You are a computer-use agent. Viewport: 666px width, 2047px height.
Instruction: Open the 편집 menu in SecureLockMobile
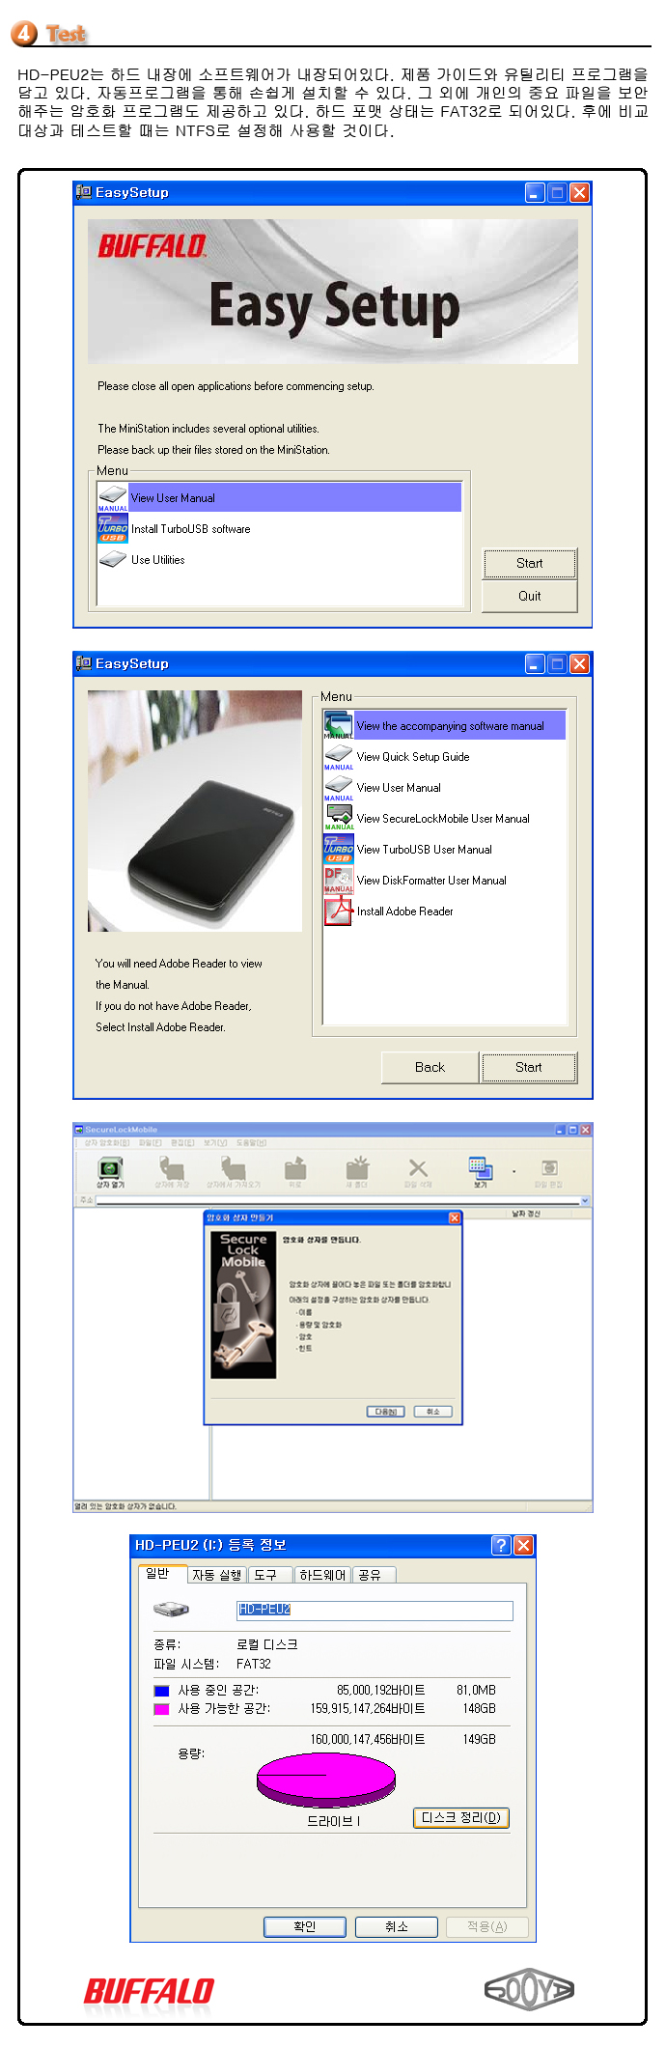[x=181, y=1142]
